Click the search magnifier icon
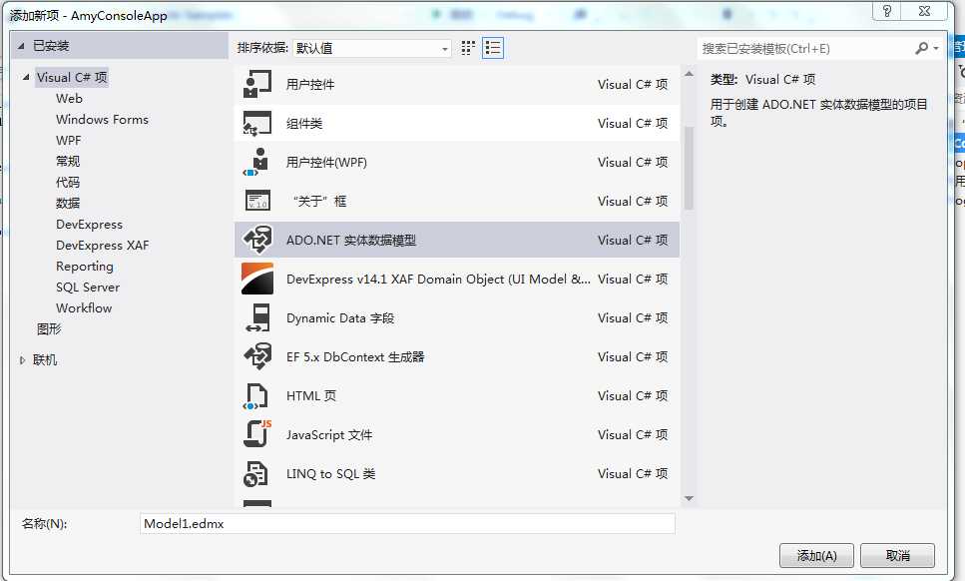965x581 pixels. coord(921,48)
